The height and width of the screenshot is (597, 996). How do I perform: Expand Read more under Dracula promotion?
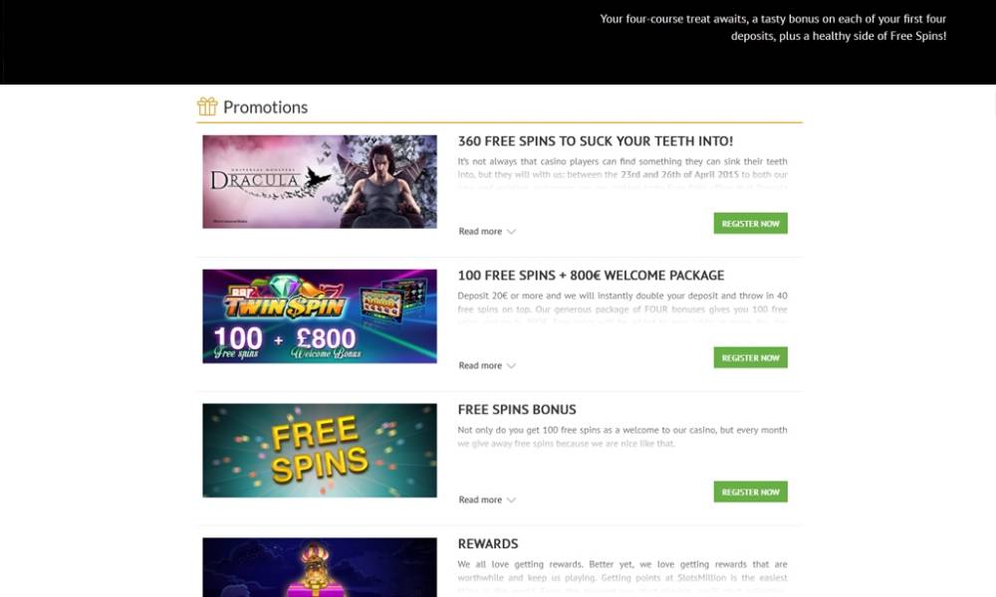pyautogui.click(x=487, y=232)
